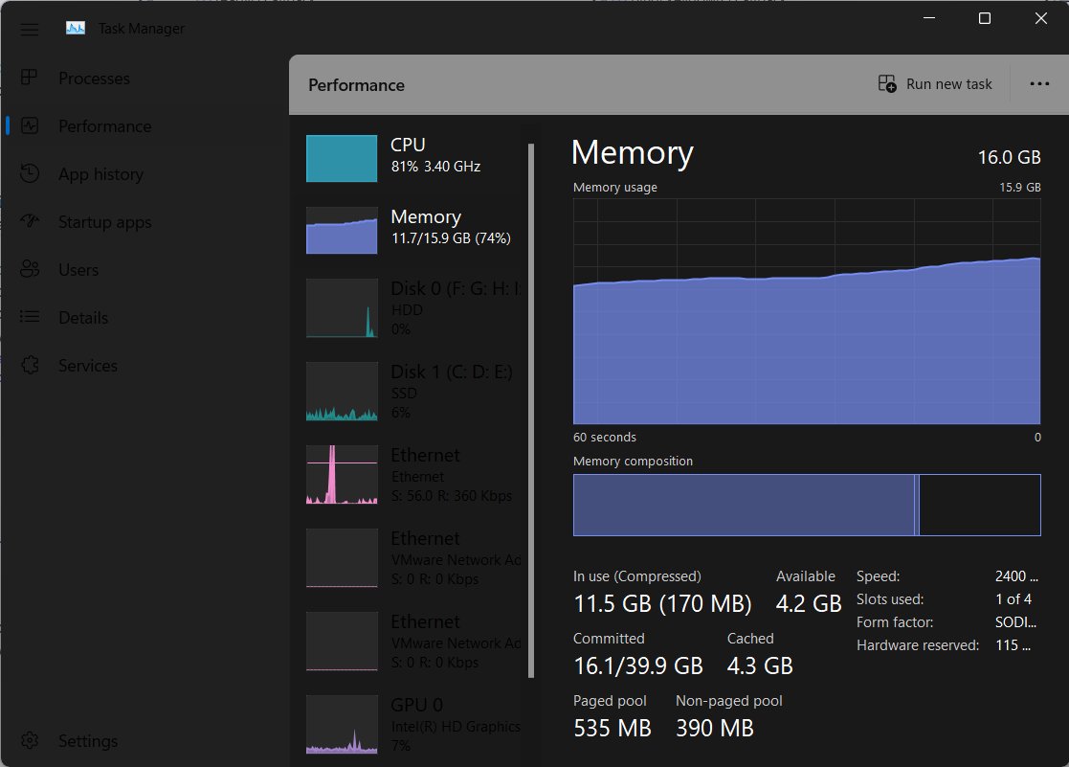
Task: Select the CPU graph thumbnail
Action: pyautogui.click(x=342, y=158)
